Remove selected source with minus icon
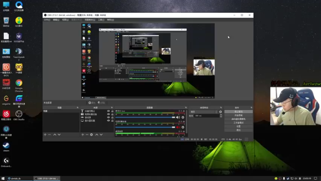This screenshot has width=321, height=181. click(87, 135)
